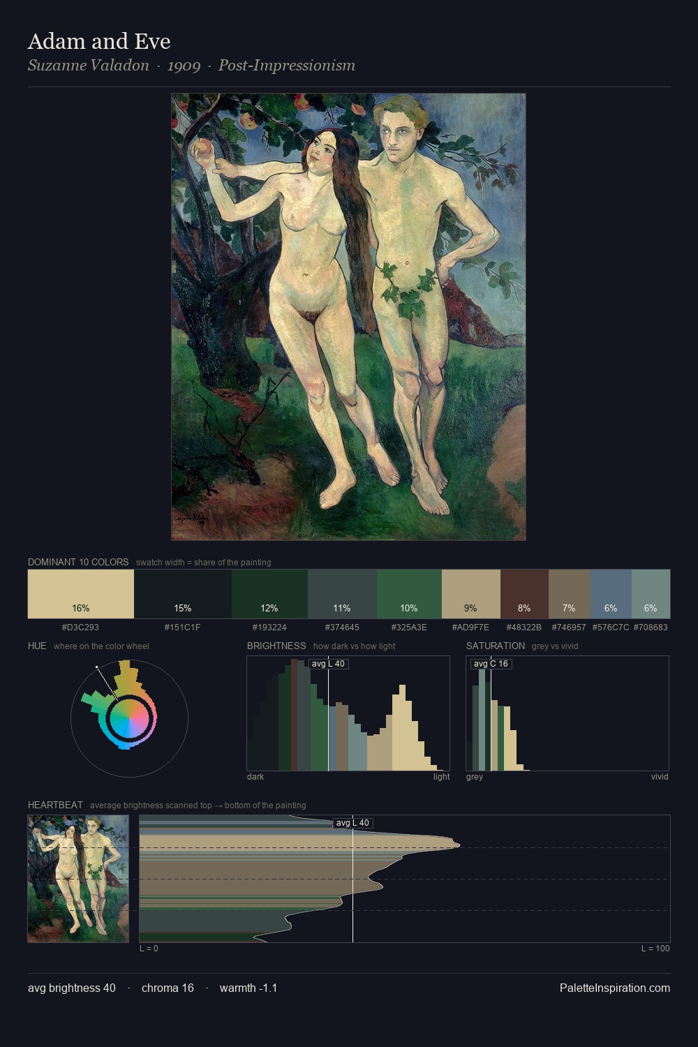
Task: Select the #746957 taupe swatch
Action: pos(570,594)
